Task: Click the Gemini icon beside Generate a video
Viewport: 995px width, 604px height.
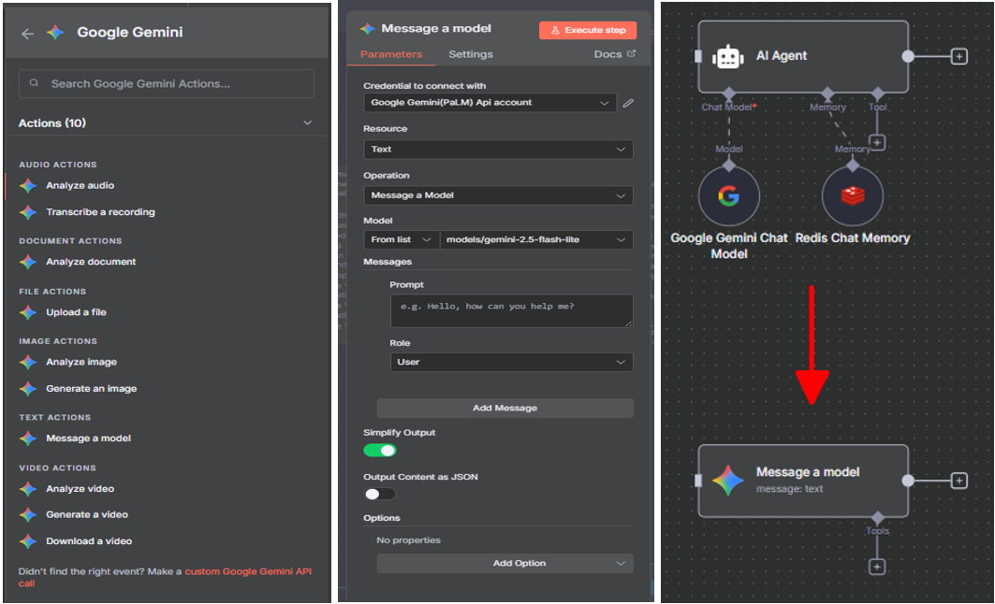Action: click(28, 514)
